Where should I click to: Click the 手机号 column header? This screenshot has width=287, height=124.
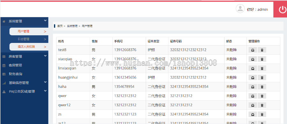118,41
